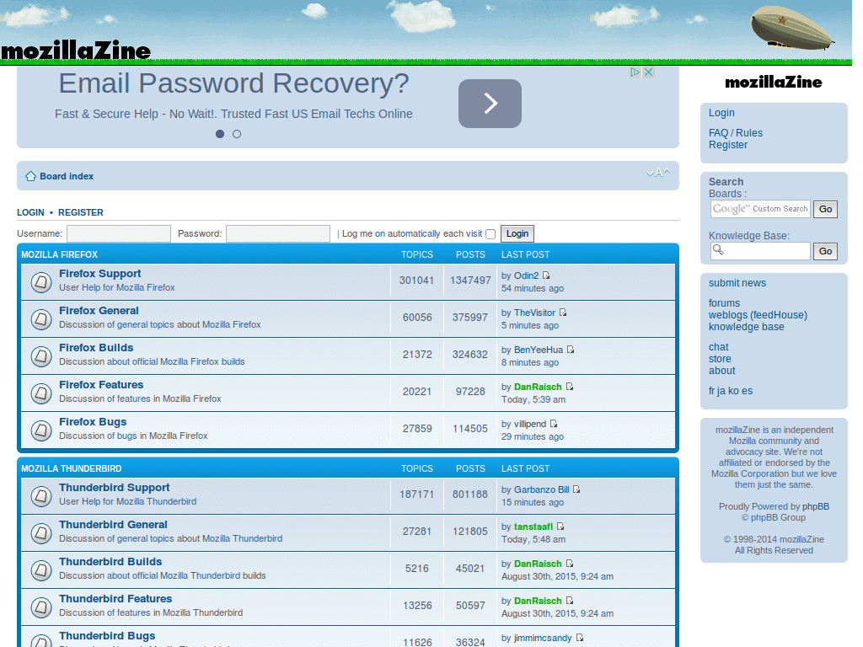
Task: Click the Firefox Builds forum icon
Action: click(41, 356)
